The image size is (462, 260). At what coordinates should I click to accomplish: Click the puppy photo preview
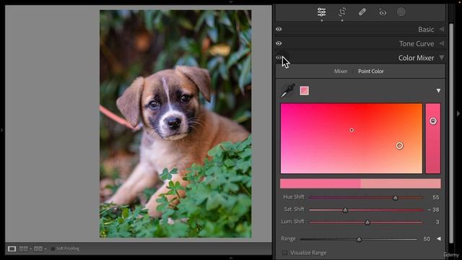click(175, 123)
